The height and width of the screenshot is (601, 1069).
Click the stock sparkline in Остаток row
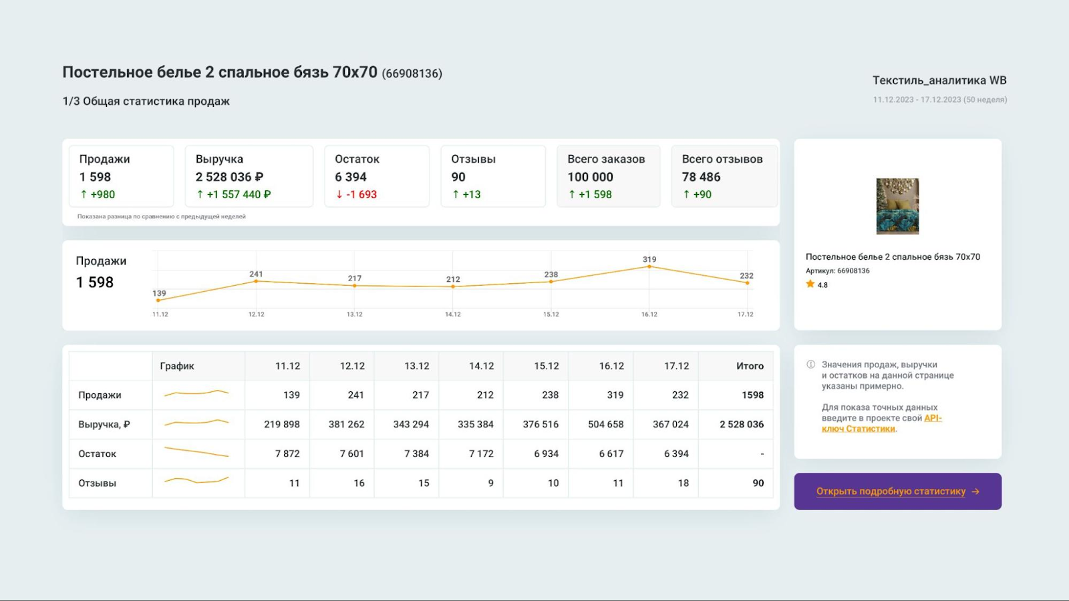pyautogui.click(x=196, y=452)
